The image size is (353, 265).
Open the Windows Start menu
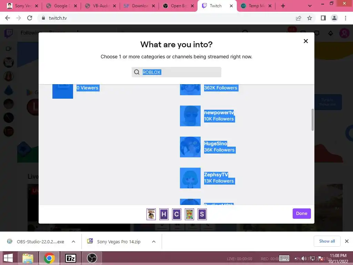[x=8, y=258]
